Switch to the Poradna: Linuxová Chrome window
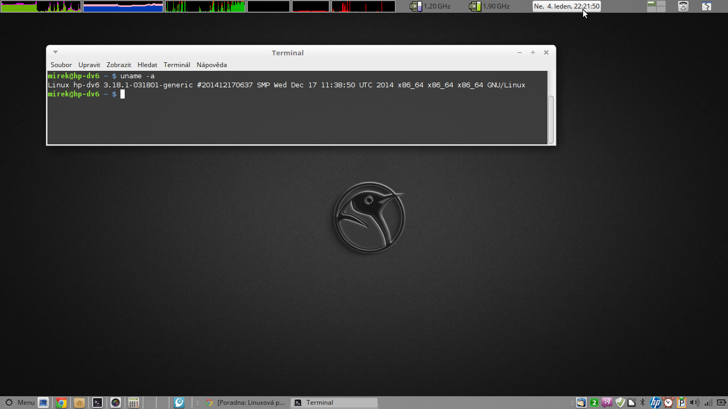 246,403
